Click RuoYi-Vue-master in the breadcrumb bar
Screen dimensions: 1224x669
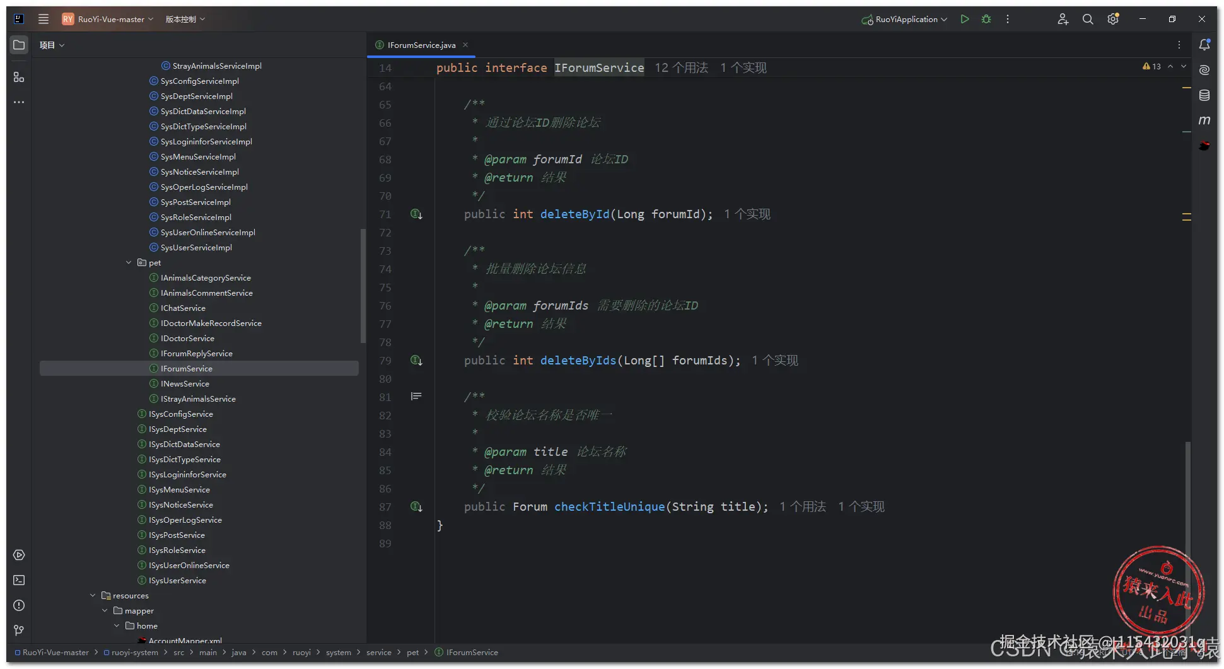pyautogui.click(x=55, y=653)
